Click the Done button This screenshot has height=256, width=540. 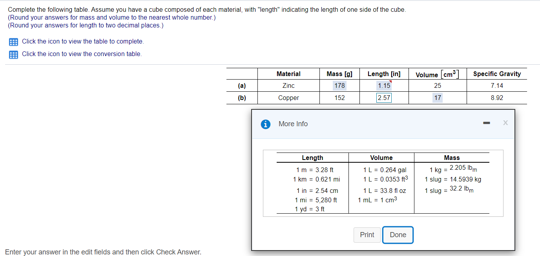(398, 235)
